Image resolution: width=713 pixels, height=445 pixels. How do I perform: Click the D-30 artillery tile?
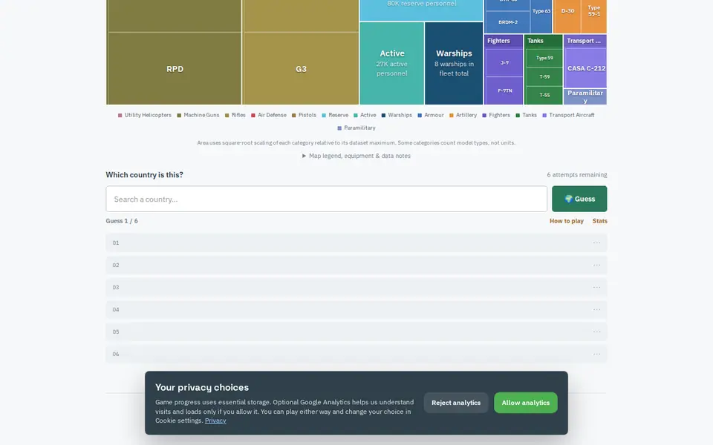pos(567,16)
